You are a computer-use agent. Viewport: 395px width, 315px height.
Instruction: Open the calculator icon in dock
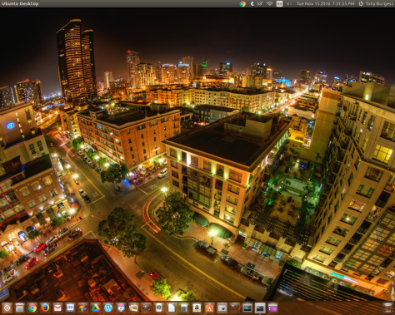[x=184, y=308]
